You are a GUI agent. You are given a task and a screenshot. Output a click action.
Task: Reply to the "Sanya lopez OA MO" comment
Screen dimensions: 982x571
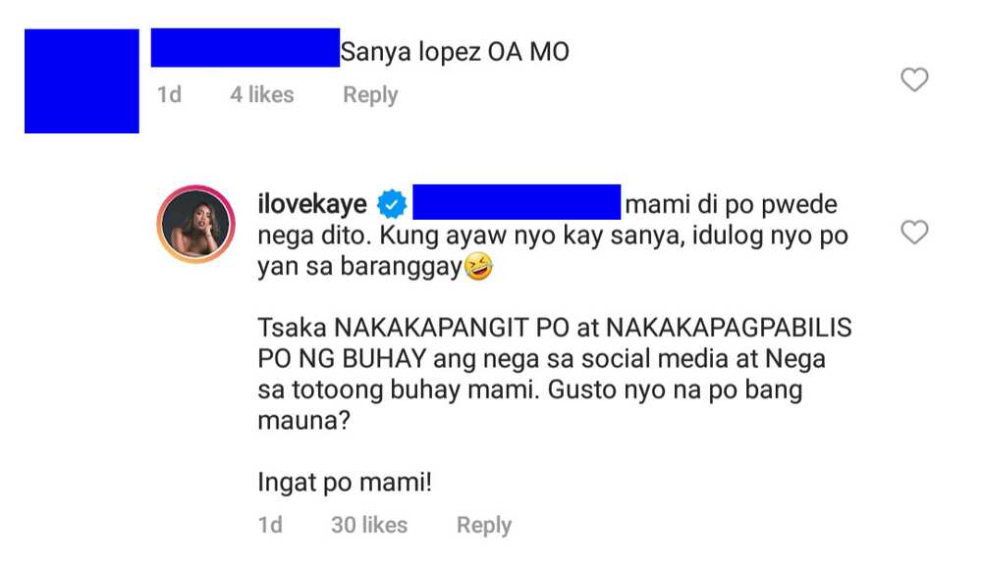coord(370,95)
